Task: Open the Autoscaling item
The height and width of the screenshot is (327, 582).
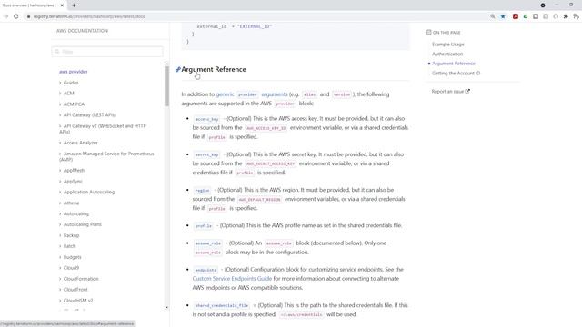Action: [76, 214]
